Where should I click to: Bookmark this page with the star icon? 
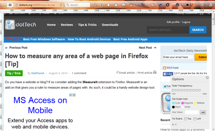pyautogui.click(x=95, y=5)
